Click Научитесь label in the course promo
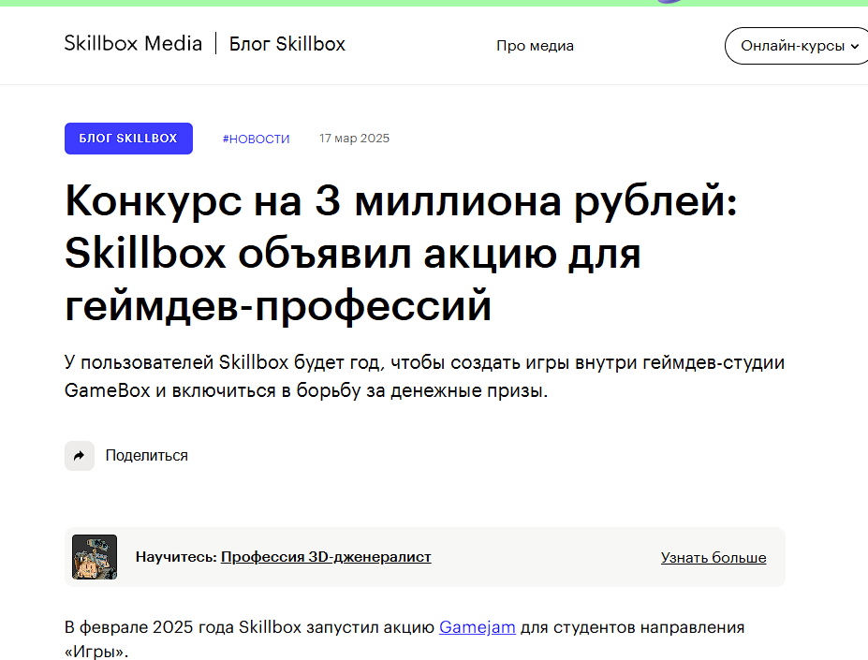Viewport: 868px width, 660px height. tap(176, 557)
